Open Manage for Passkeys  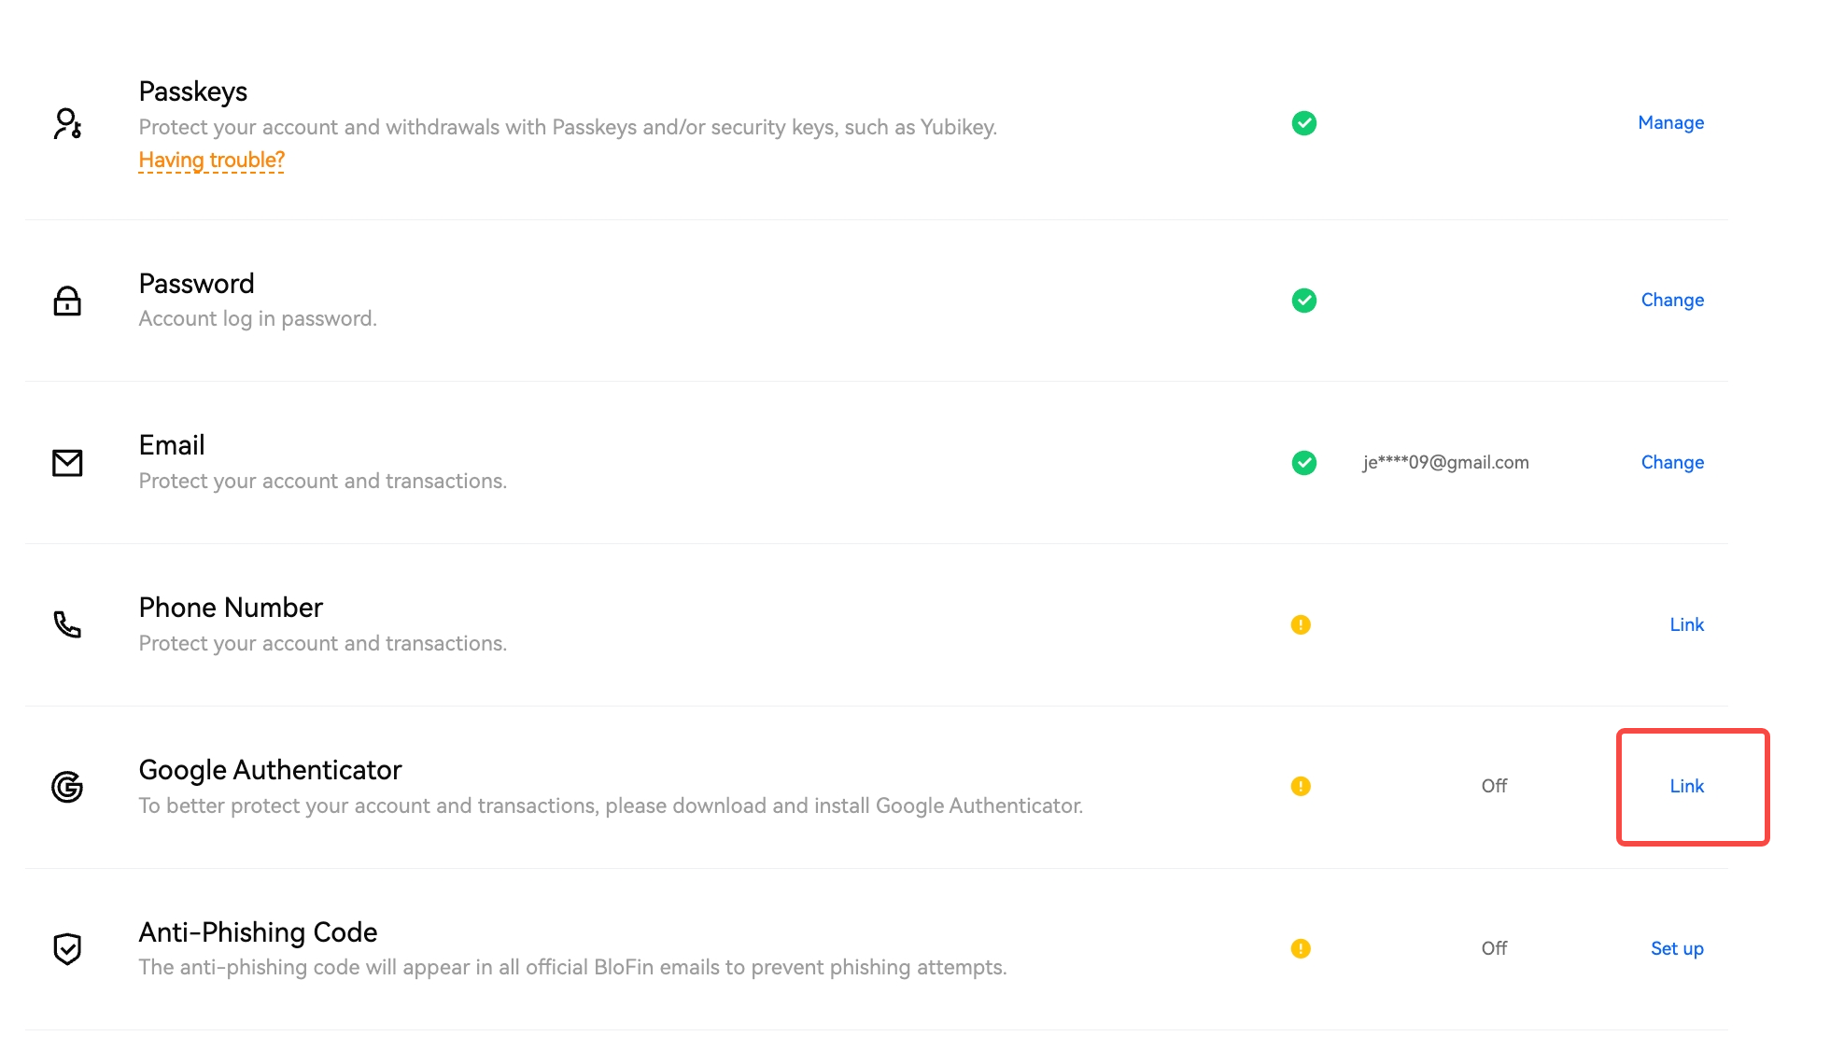point(1671,122)
